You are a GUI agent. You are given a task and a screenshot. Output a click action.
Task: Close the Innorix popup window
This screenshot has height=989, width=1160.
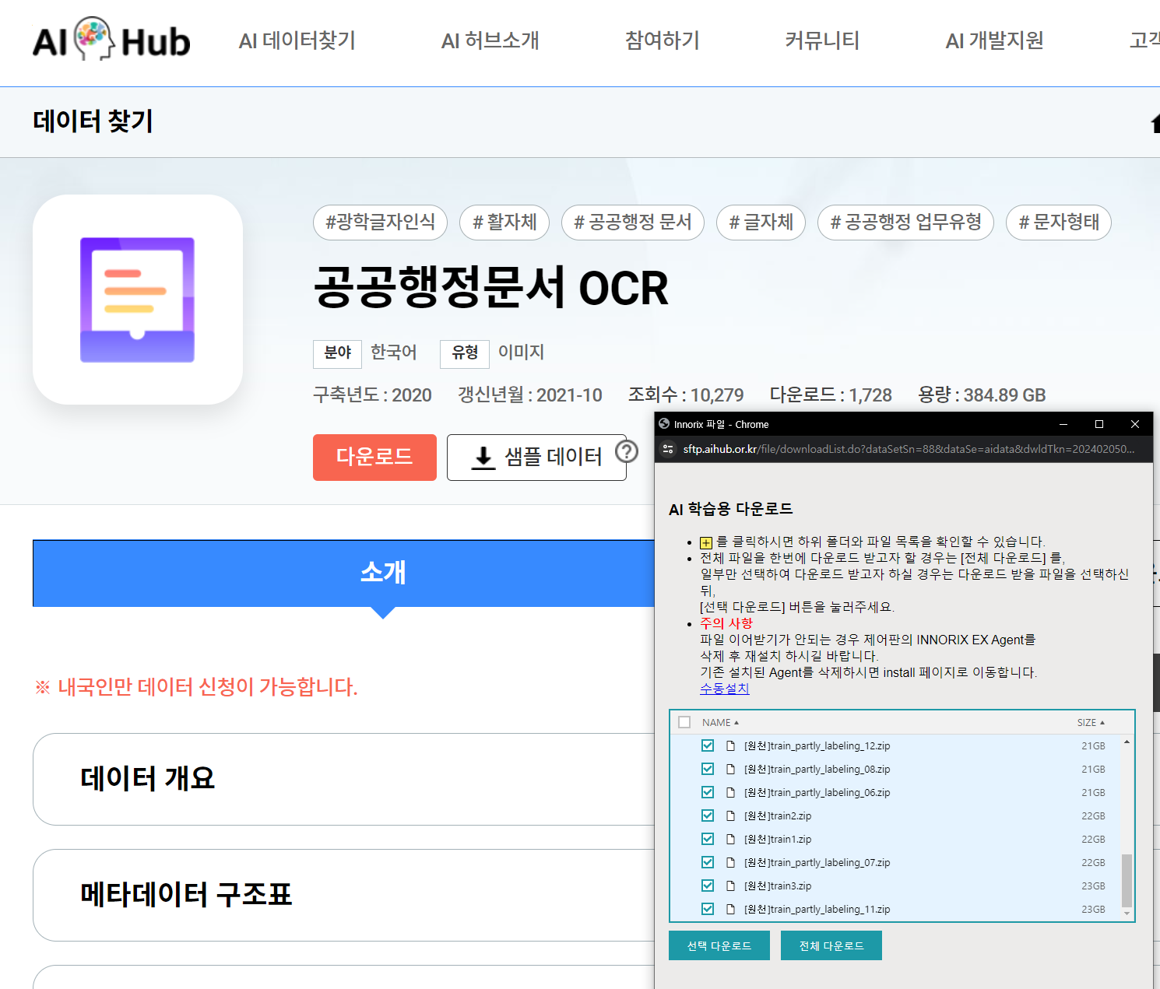click(x=1135, y=424)
